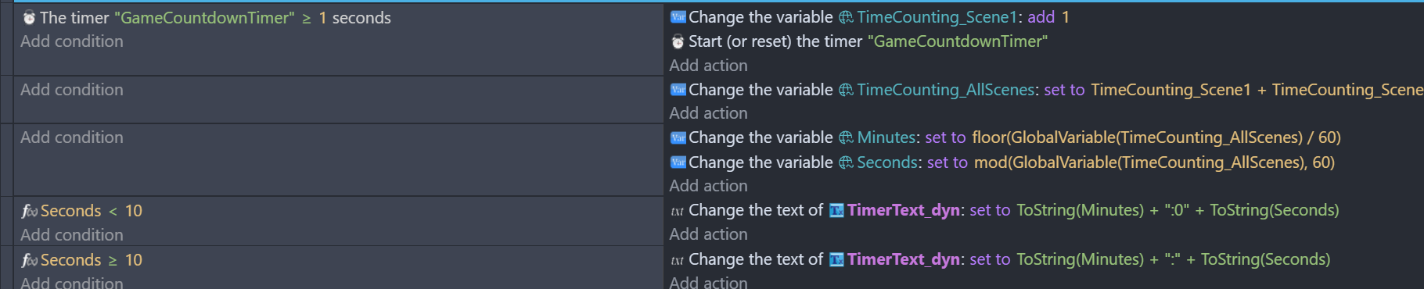
Task: Select the TimeCounting_Scene1 add 1 action
Action: 870,17
